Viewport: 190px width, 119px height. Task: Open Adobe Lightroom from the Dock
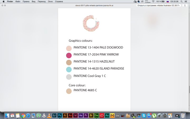[54, 115]
